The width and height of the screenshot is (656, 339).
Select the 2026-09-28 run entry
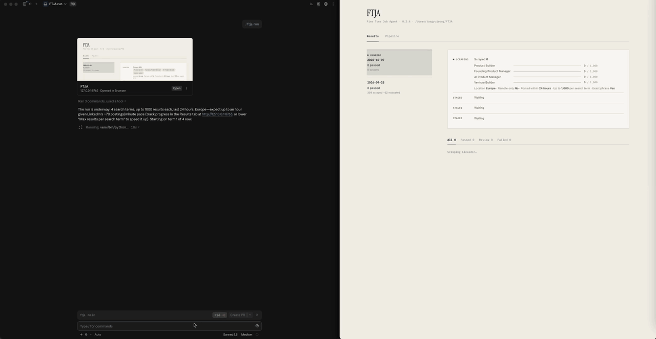click(399, 87)
